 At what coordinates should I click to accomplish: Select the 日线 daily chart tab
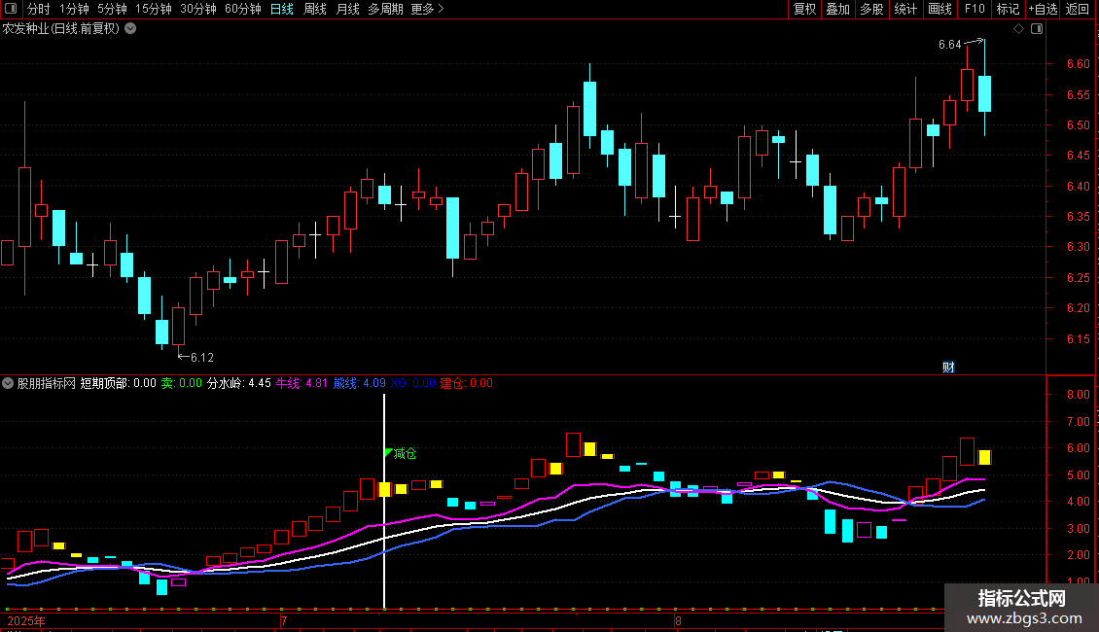[282, 9]
